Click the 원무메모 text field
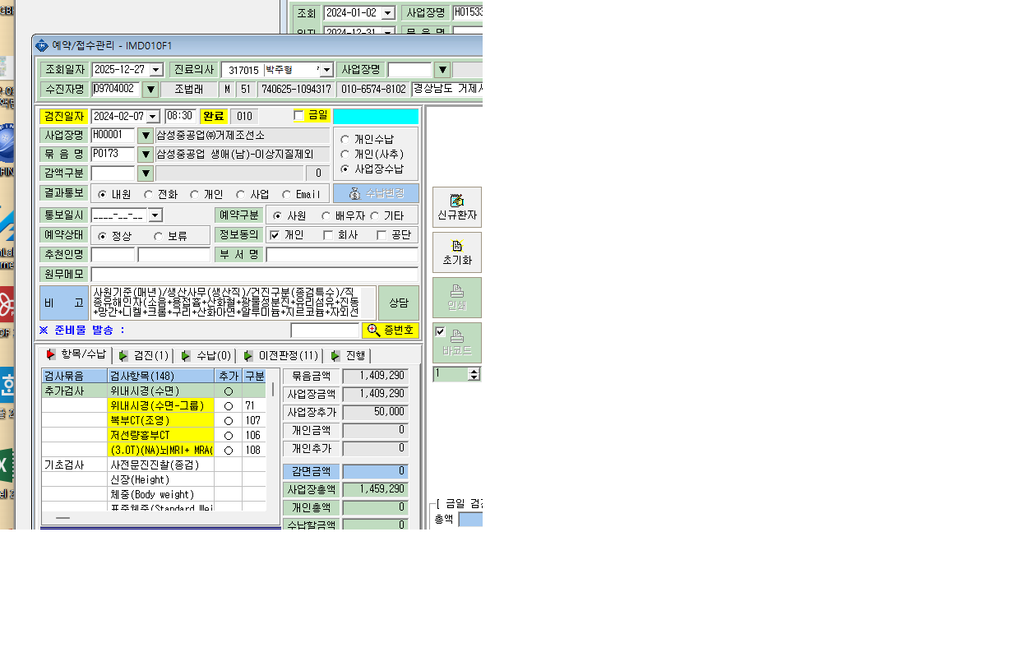1022x666 pixels. [254, 274]
